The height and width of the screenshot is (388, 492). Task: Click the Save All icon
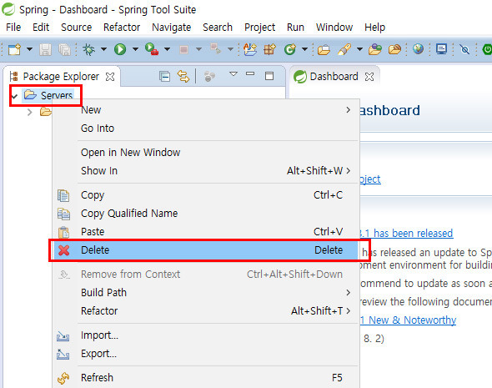[65, 49]
